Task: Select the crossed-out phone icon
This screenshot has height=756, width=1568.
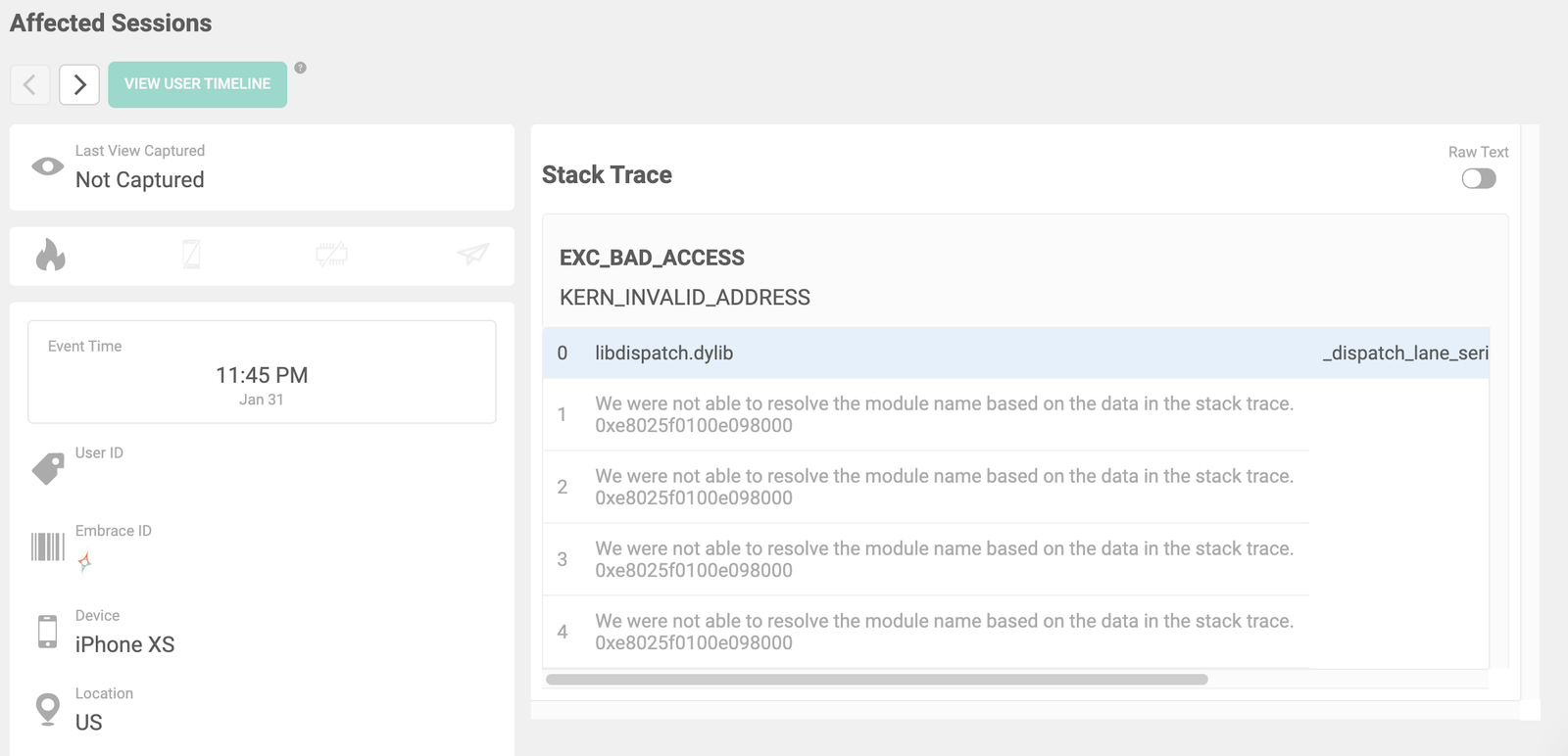Action: 191,255
